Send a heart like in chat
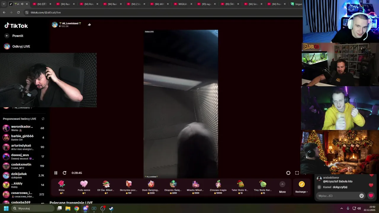The width and height of the screenshot is (379, 213). click(371, 196)
